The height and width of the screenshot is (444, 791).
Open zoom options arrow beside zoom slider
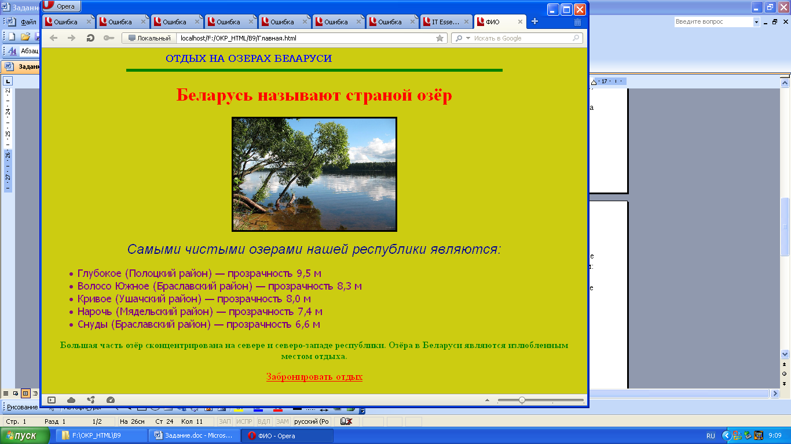click(487, 400)
